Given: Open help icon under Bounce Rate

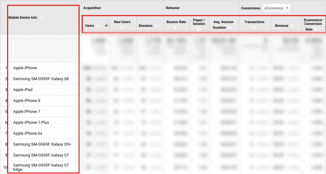Looking at the screenshot, I should pyautogui.click(x=176, y=27).
